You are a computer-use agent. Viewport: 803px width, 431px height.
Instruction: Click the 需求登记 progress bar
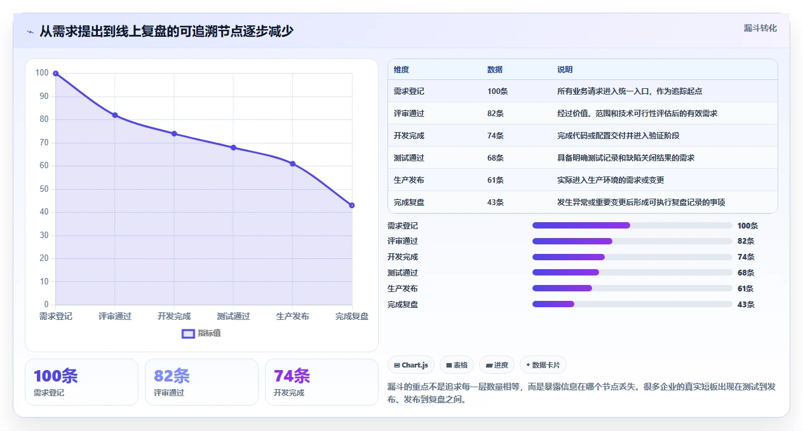(632, 225)
